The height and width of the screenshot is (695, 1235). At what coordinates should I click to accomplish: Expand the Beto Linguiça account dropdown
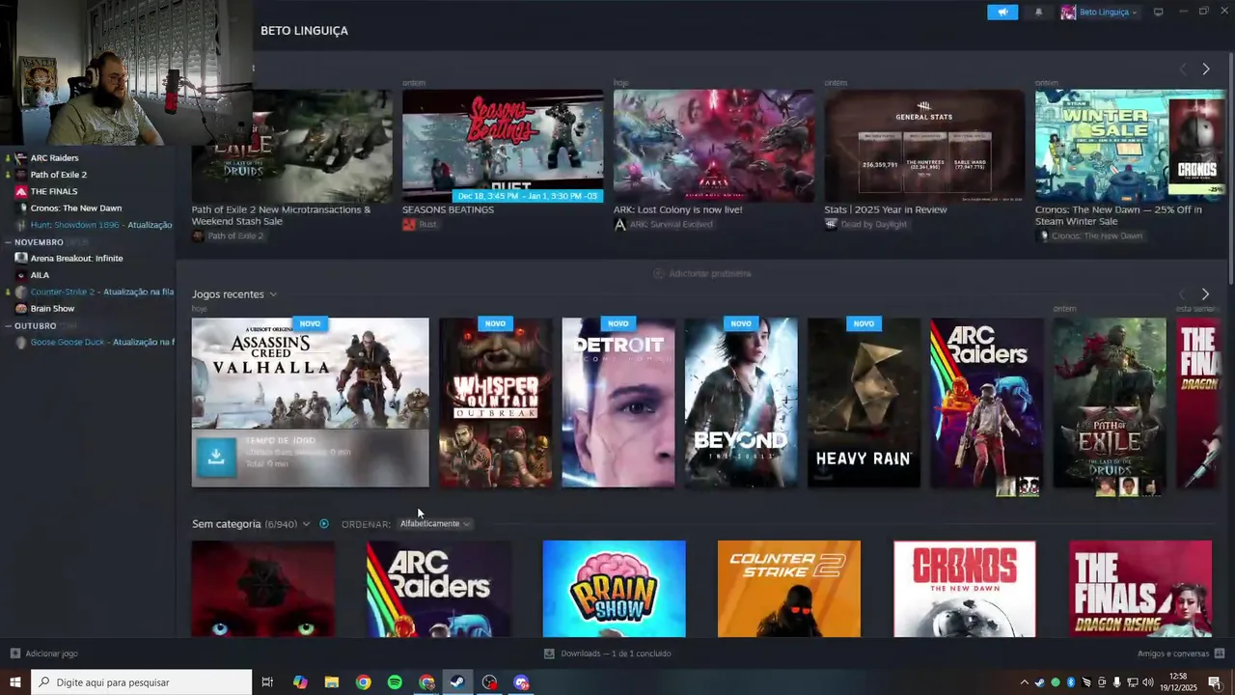(x=1107, y=13)
